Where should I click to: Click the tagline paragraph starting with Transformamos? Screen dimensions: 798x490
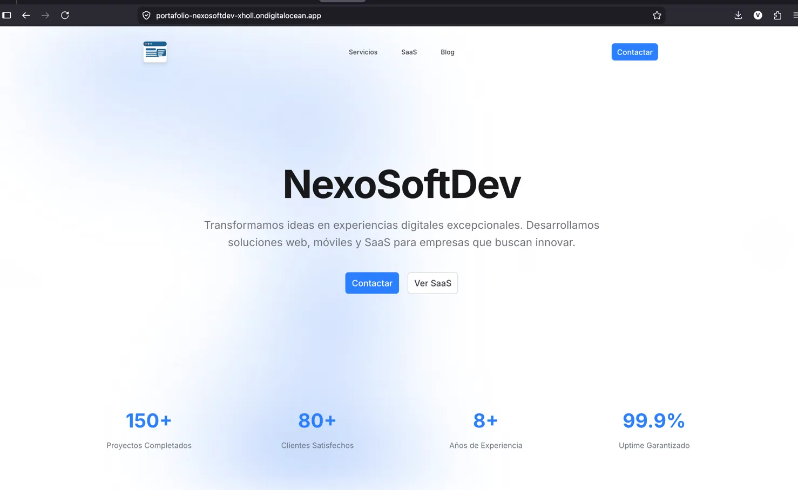(401, 234)
